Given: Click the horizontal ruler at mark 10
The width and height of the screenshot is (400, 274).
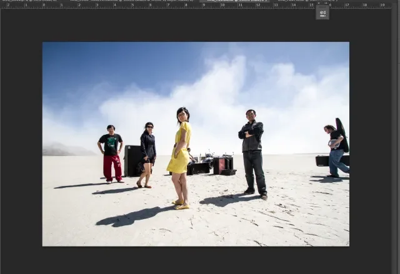Looking at the screenshot, I should point(222,5).
